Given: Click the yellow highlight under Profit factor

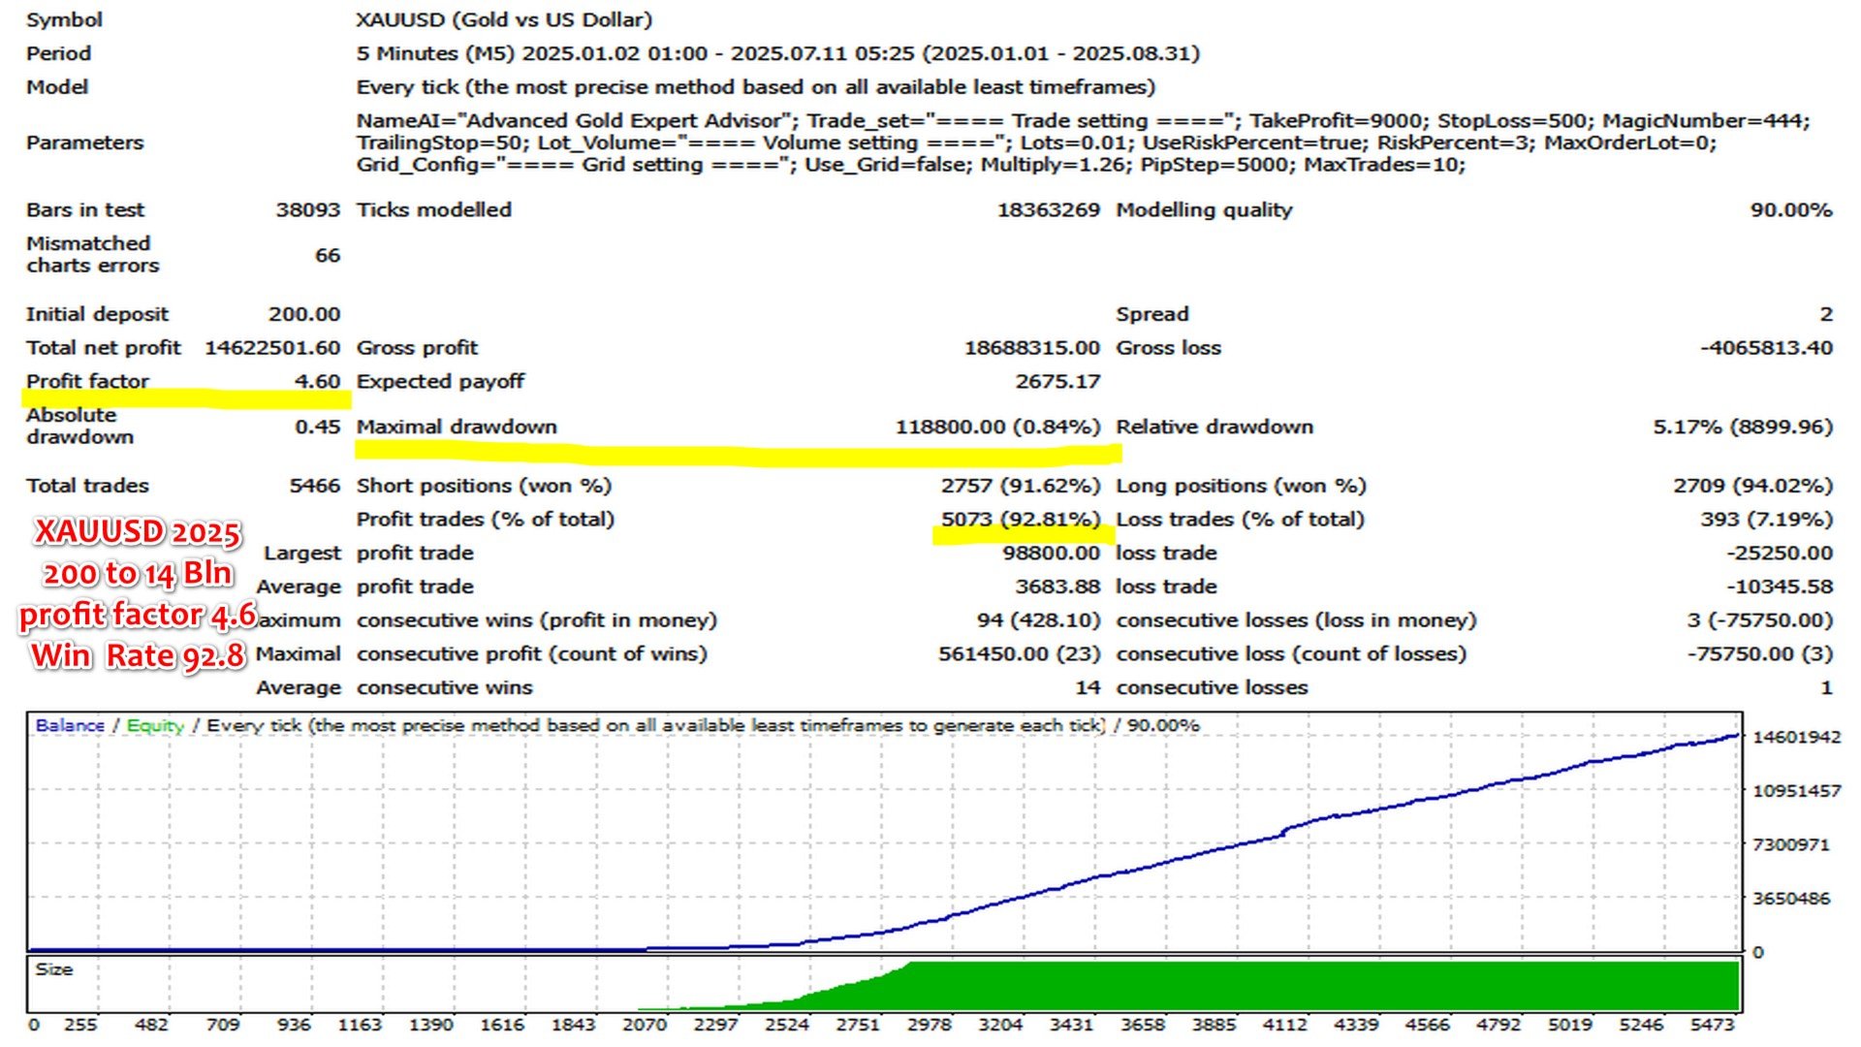Looking at the screenshot, I should click(x=184, y=398).
